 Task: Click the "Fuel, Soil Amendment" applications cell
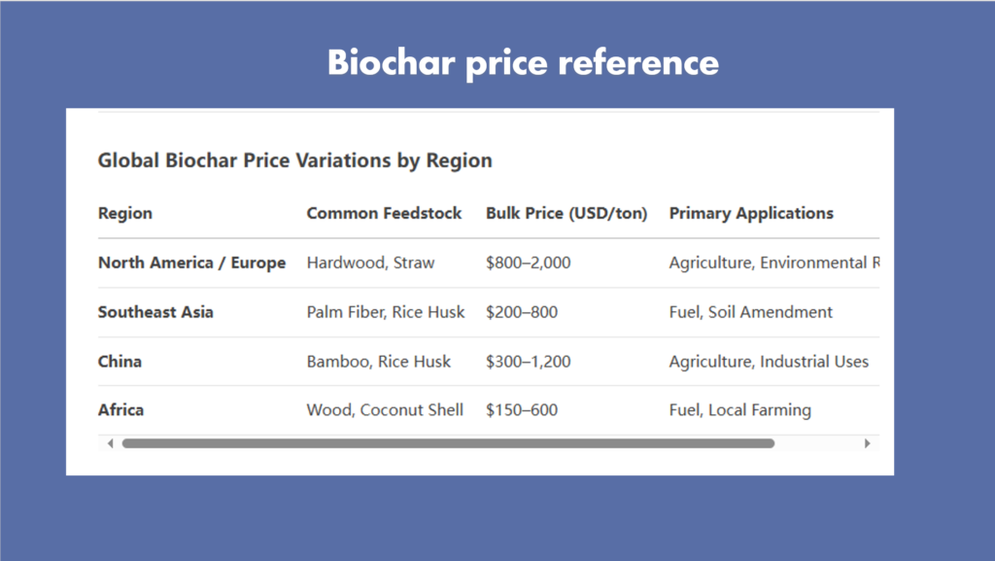(x=750, y=312)
